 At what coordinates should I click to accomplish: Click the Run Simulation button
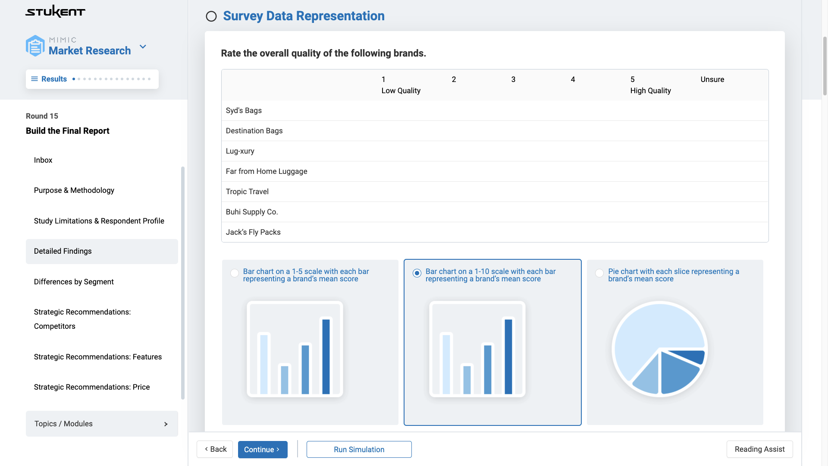click(359, 450)
